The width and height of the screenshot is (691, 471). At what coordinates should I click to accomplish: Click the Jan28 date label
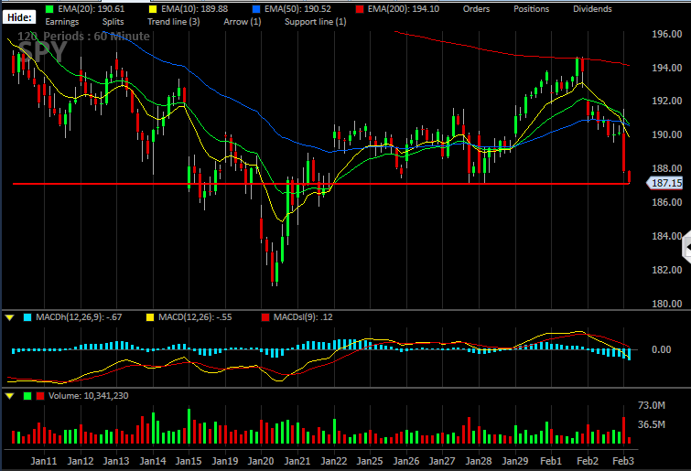479,461
